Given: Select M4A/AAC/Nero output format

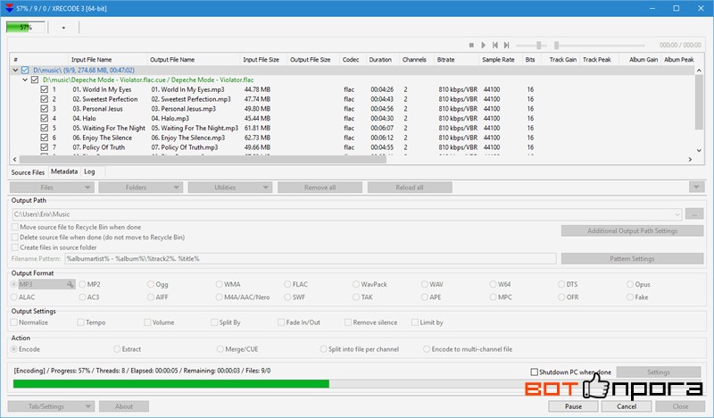Looking at the screenshot, I should click(220, 297).
